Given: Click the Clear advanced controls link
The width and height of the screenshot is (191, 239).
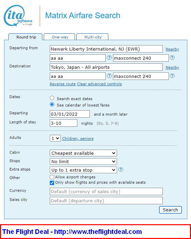Looking at the screenshot, I should pyautogui.click(x=100, y=84).
